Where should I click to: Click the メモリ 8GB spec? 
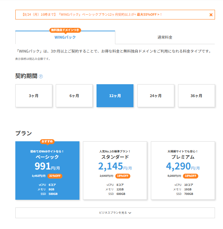pyautogui.click(x=46, y=189)
